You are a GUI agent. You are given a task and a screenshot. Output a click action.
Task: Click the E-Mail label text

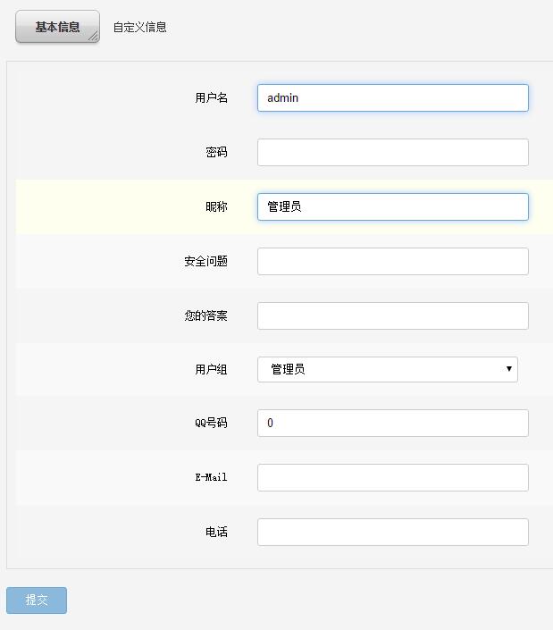click(x=211, y=478)
